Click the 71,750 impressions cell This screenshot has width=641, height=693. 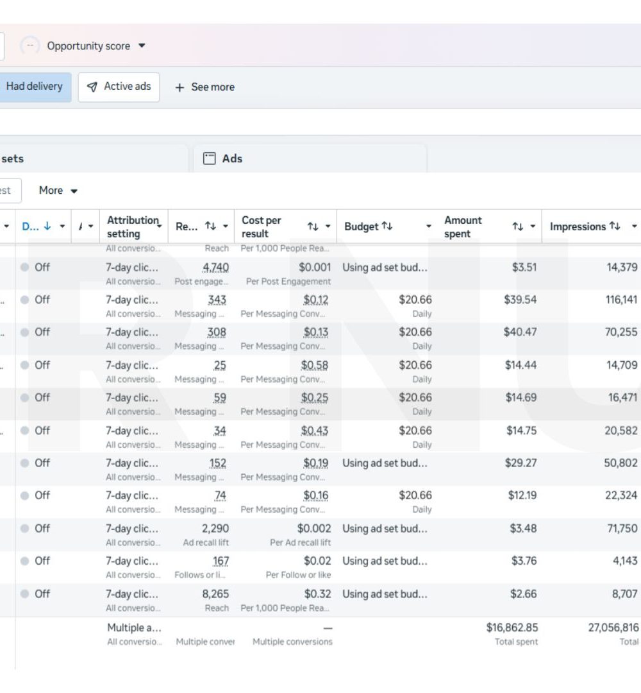(622, 528)
